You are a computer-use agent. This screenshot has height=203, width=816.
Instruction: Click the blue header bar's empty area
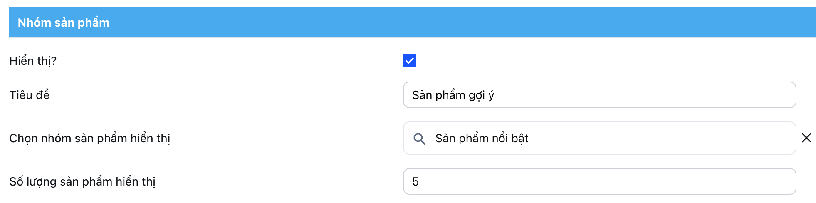[457, 22]
